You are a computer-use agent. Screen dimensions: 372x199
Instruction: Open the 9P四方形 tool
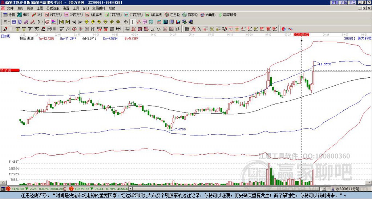click(x=73, y=15)
